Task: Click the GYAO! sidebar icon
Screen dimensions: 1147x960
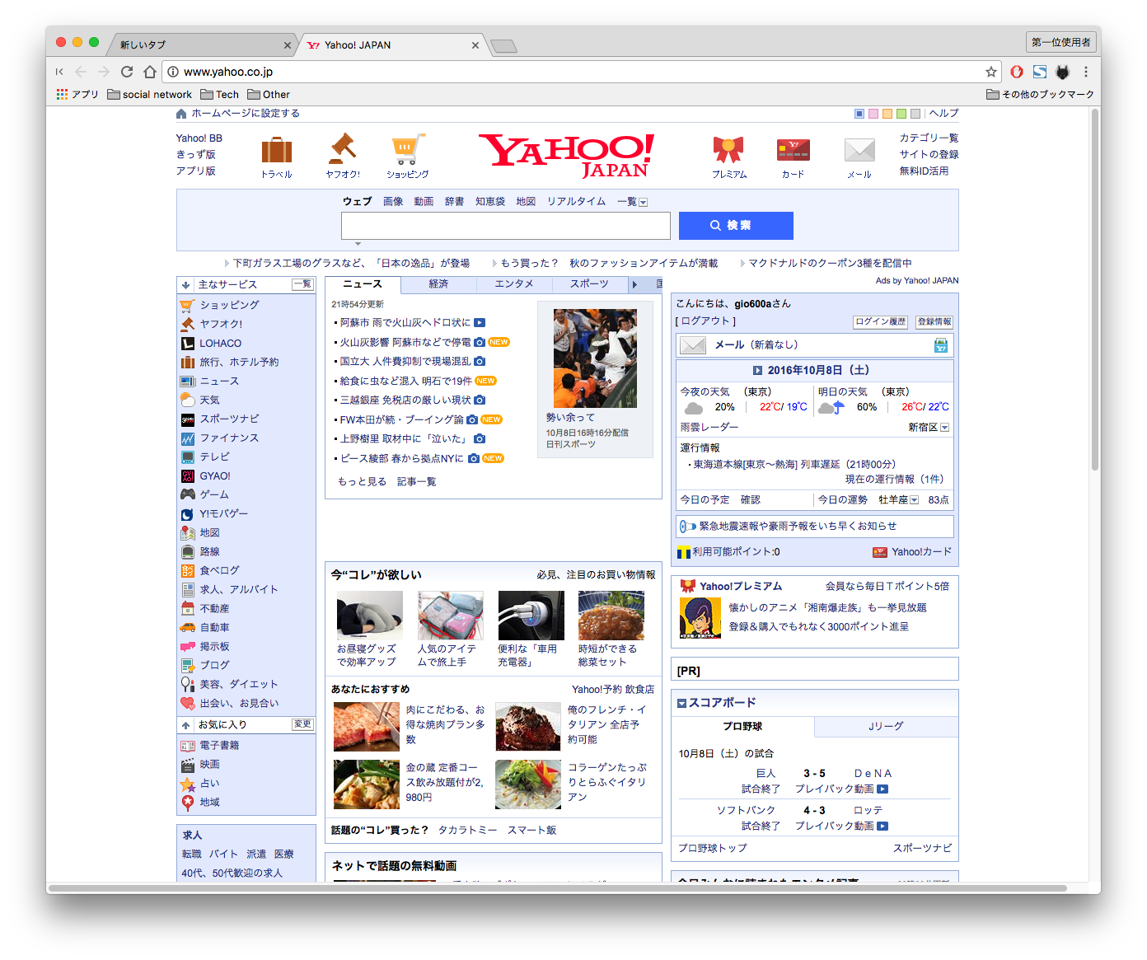Action: [188, 475]
